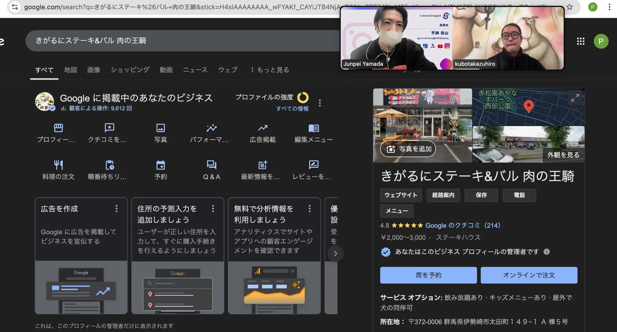This screenshot has width=617, height=332.
Task: Open the Q & A icon
Action: point(211,165)
